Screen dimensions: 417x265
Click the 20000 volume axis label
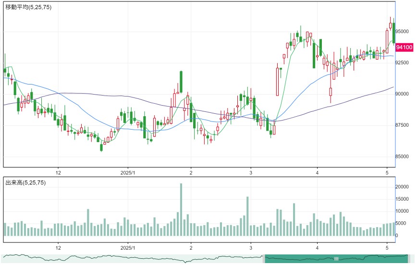402,187
